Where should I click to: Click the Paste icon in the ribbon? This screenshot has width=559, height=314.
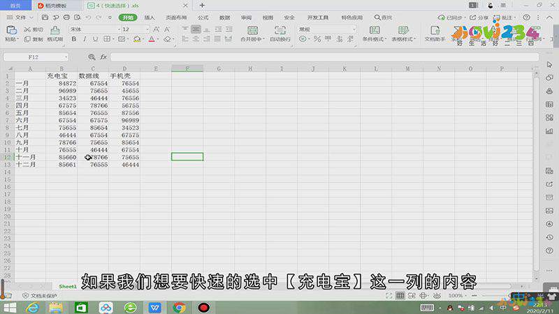click(11, 30)
